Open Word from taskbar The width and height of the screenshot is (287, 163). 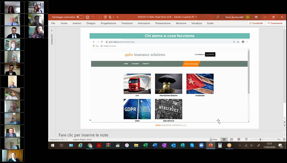(155, 145)
